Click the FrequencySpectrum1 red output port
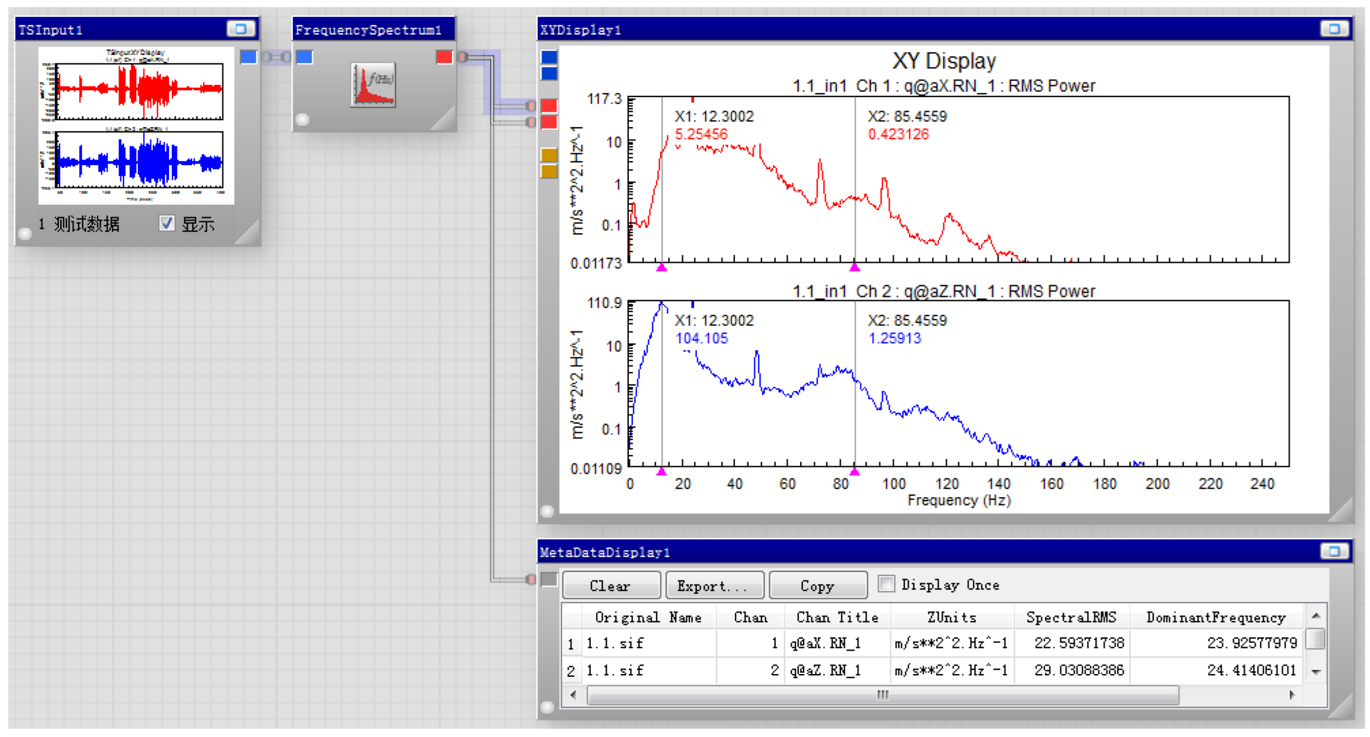The width and height of the screenshot is (1370, 737). [x=444, y=57]
